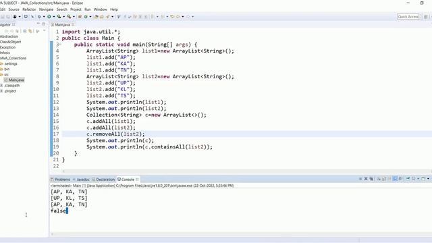
Task: Toggle Scroll Lock in Console toolbar
Action: 384,179
